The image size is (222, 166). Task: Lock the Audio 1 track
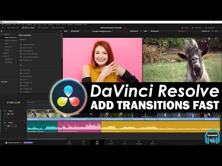point(5,126)
